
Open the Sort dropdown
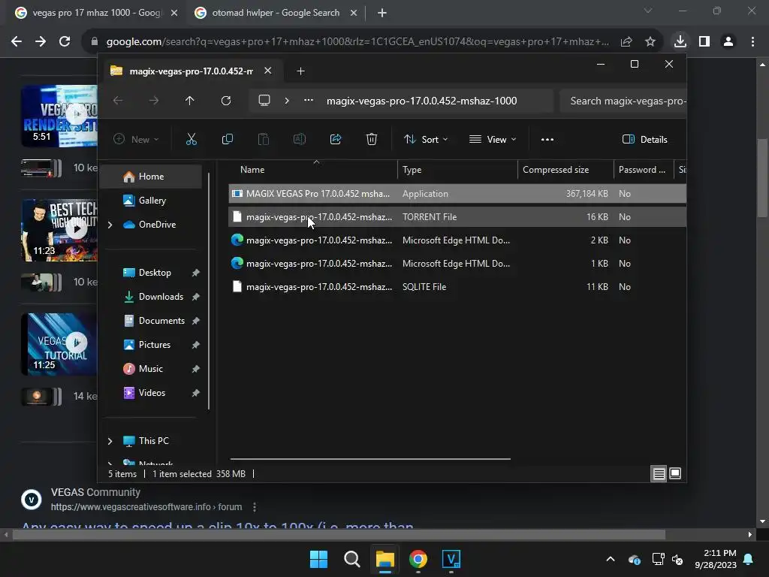[426, 139]
